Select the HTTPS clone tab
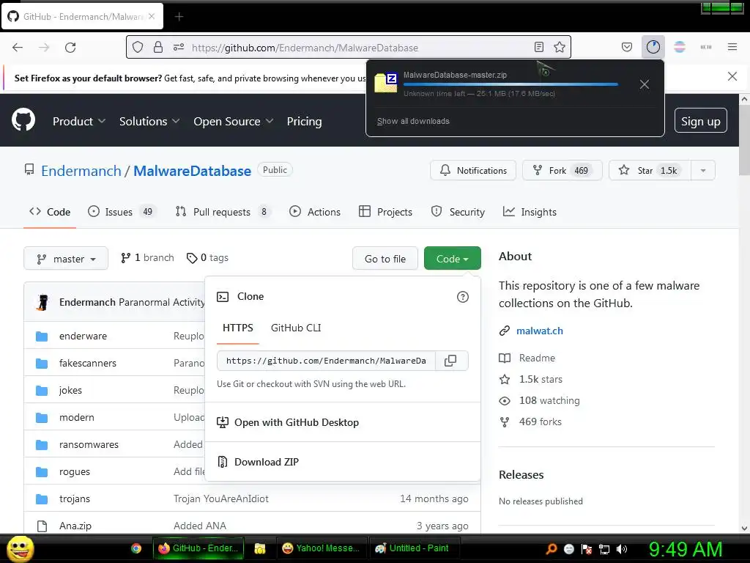 click(238, 328)
